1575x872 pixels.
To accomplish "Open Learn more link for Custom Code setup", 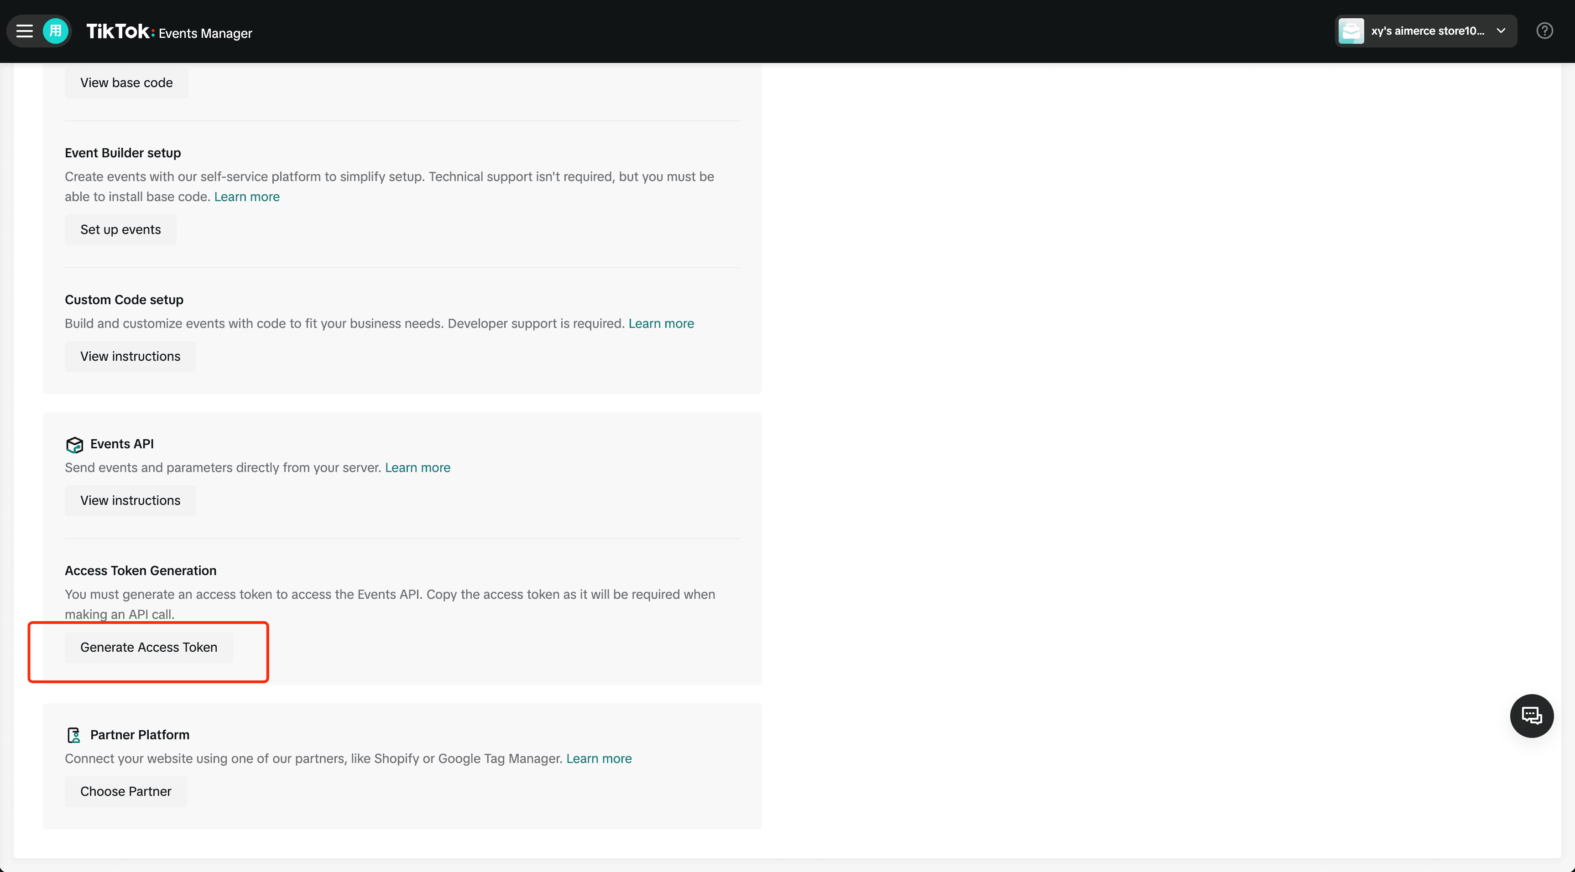I will (661, 323).
